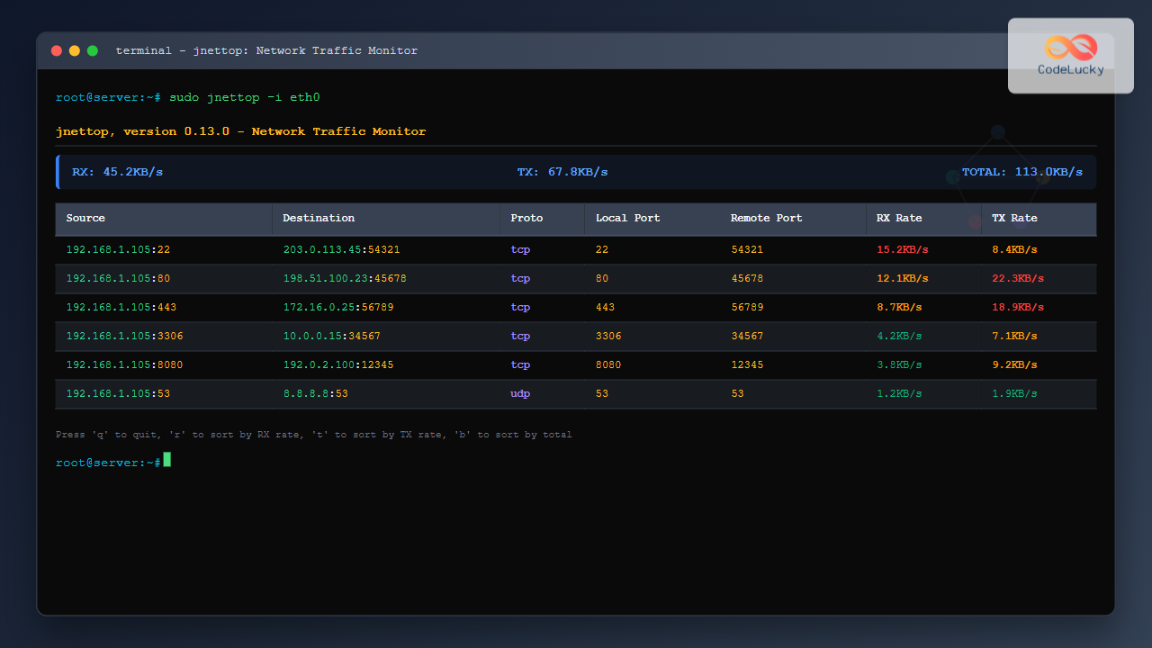This screenshot has height=648, width=1152.
Task: Click the Source column header
Action: tap(85, 218)
